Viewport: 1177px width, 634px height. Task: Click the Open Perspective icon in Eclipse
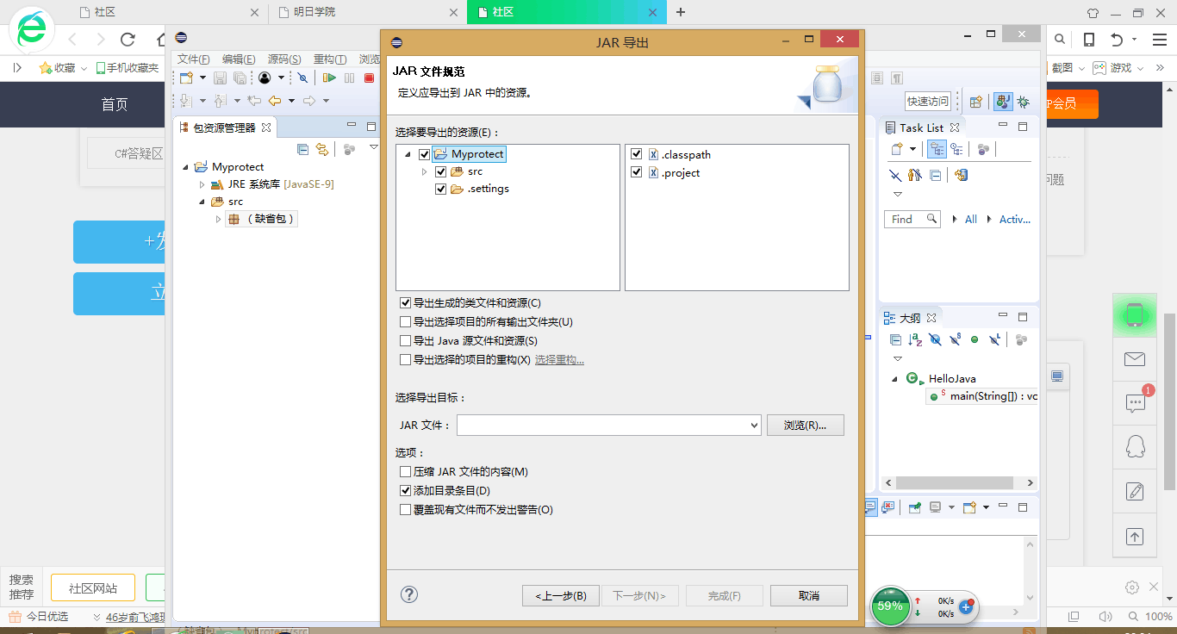975,101
